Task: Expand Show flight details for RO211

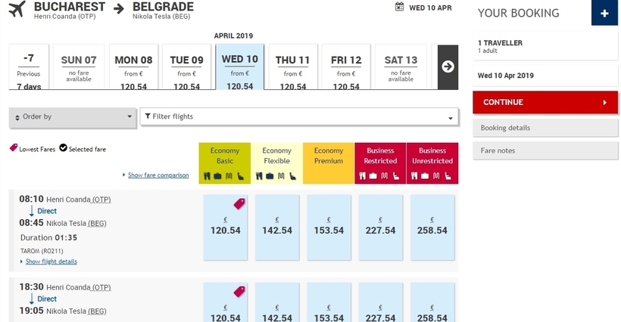Action: [x=51, y=262]
